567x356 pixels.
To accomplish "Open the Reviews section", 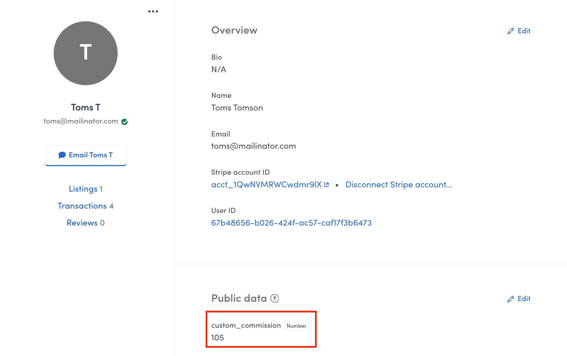I will 82,223.
